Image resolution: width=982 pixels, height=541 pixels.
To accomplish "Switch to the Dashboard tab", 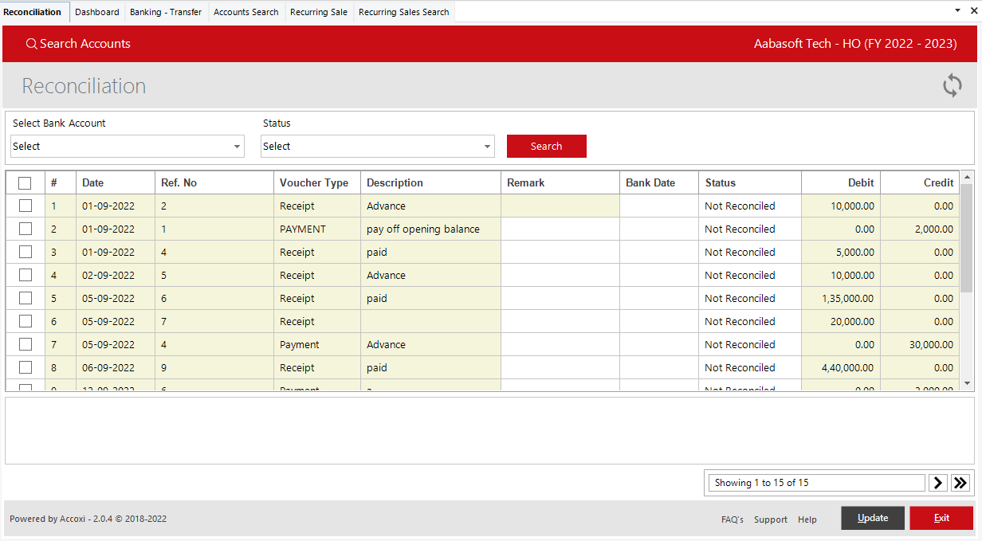I will click(x=97, y=12).
